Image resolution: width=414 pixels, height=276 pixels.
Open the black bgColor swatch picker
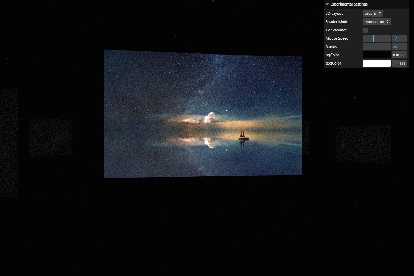pyautogui.click(x=376, y=55)
